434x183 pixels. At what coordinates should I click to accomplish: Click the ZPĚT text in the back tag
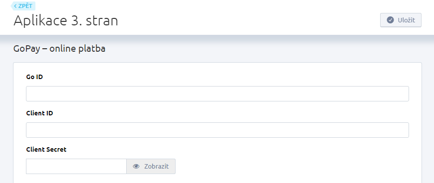(x=25, y=6)
